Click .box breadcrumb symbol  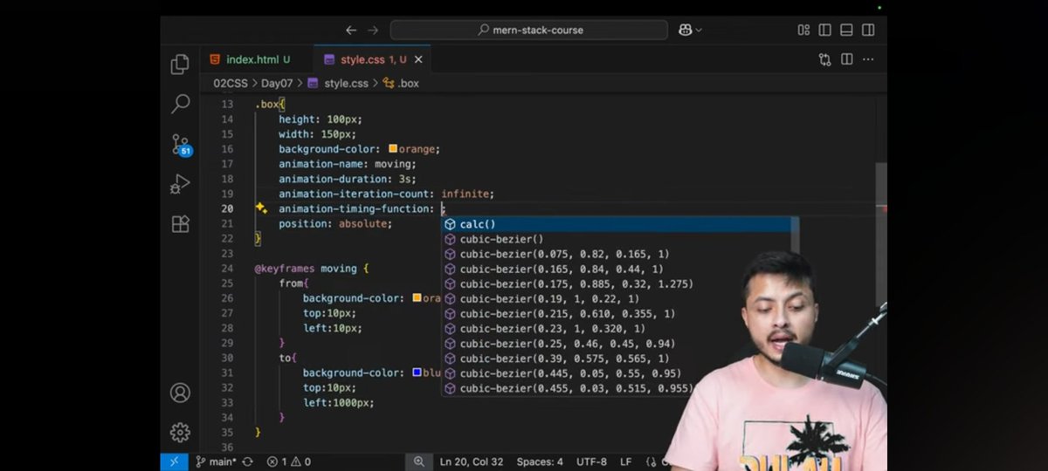click(402, 84)
